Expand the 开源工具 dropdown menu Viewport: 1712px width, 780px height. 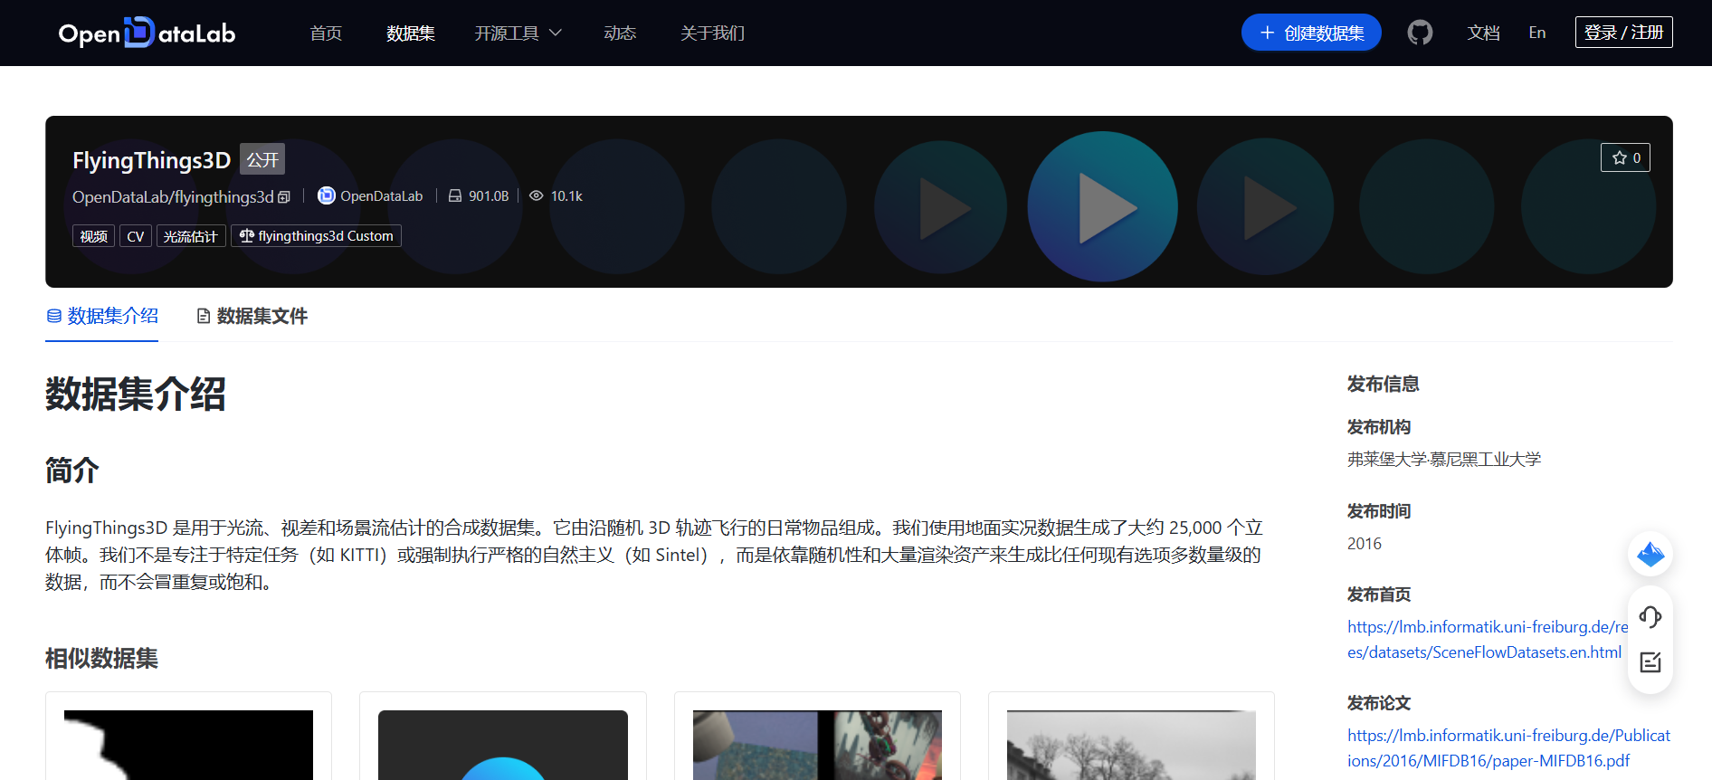pos(518,33)
